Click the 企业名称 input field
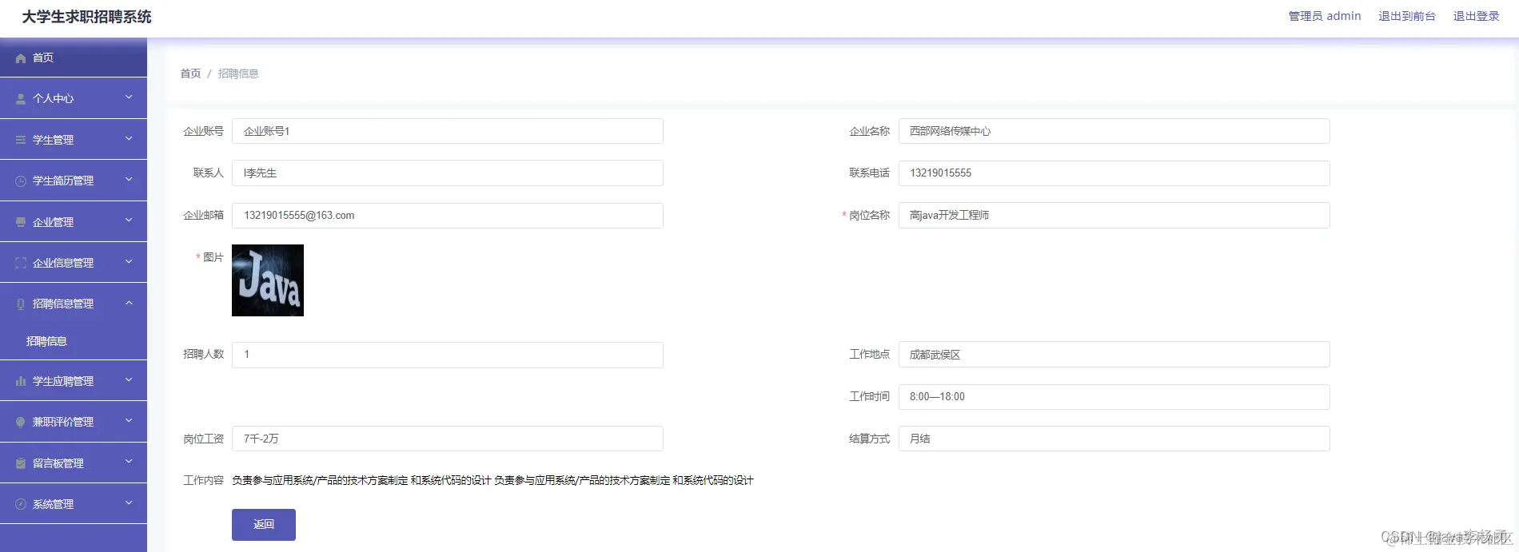Screen dimensions: 1519x552 click(x=1114, y=131)
